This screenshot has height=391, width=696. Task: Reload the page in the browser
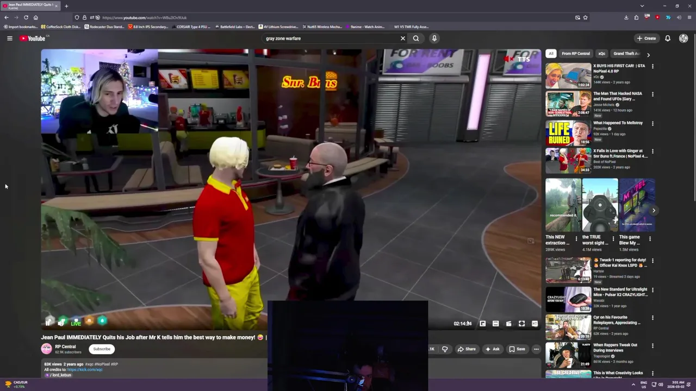[x=26, y=17]
